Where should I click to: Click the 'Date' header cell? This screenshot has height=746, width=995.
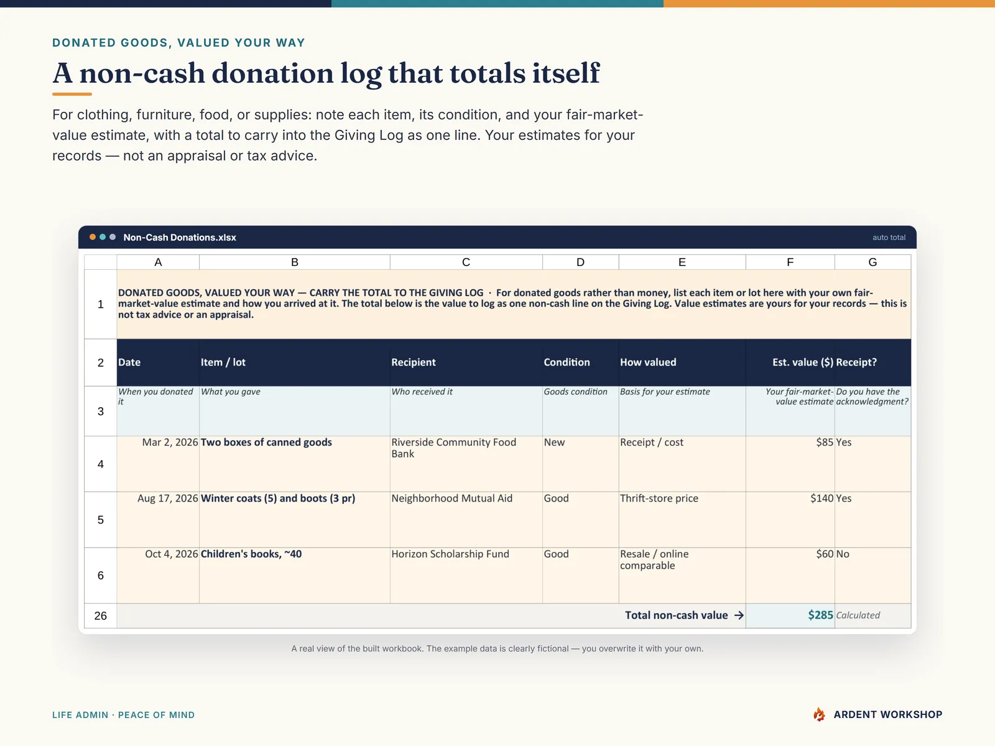(158, 362)
